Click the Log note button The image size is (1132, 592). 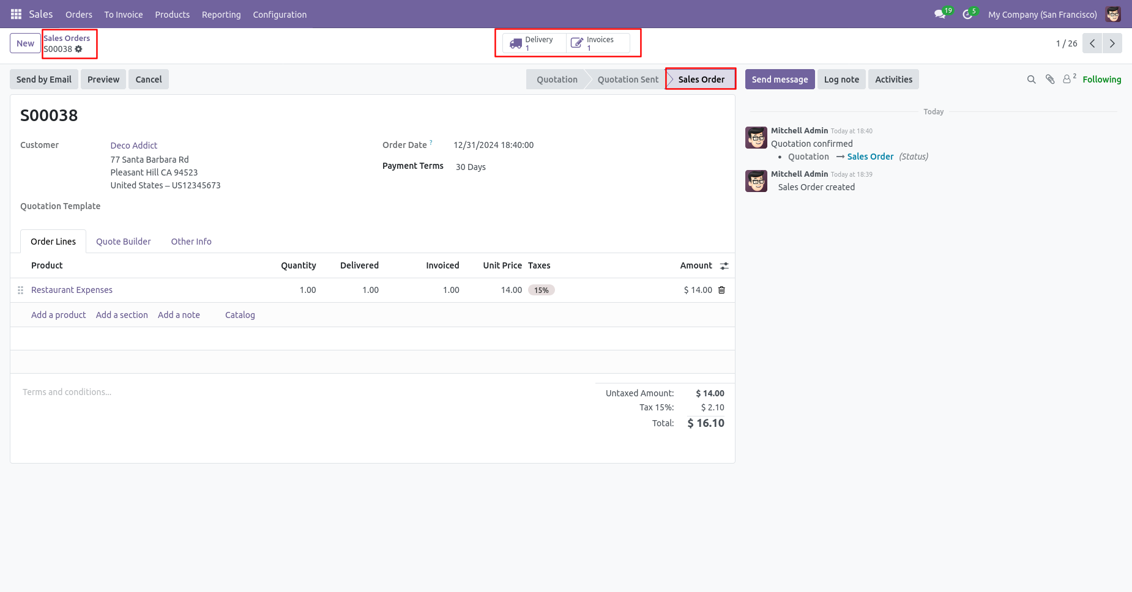tap(841, 80)
